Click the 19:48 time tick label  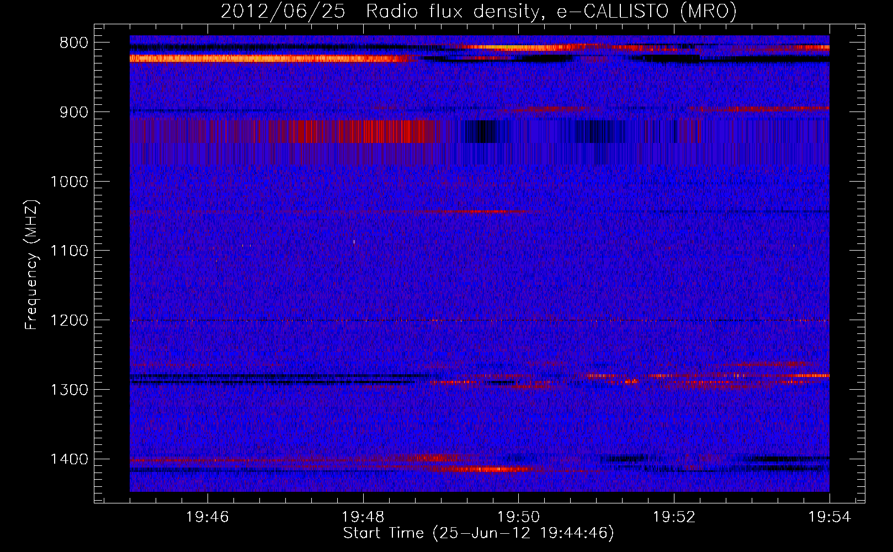point(363,517)
